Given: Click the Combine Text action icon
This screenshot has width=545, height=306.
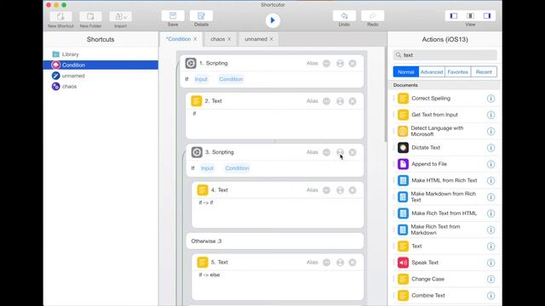Looking at the screenshot, I should tap(403, 296).
